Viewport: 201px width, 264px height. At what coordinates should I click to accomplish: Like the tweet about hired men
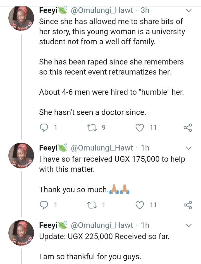click(x=140, y=128)
